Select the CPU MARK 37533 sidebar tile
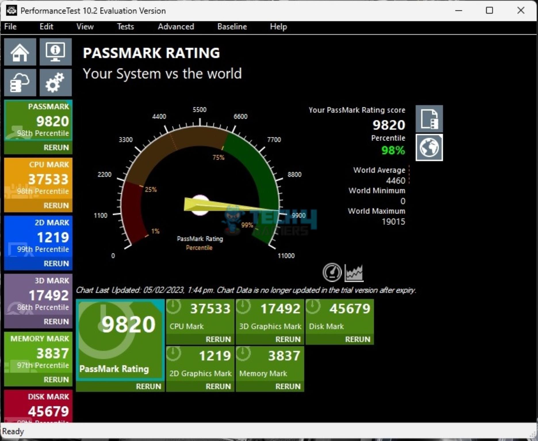Screen dimensions: 538x441 pyautogui.click(x=38, y=178)
